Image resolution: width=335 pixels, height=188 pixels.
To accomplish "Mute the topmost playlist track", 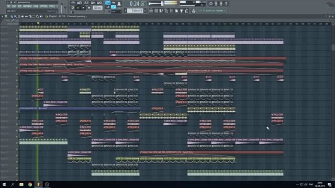I will pos(17,30).
